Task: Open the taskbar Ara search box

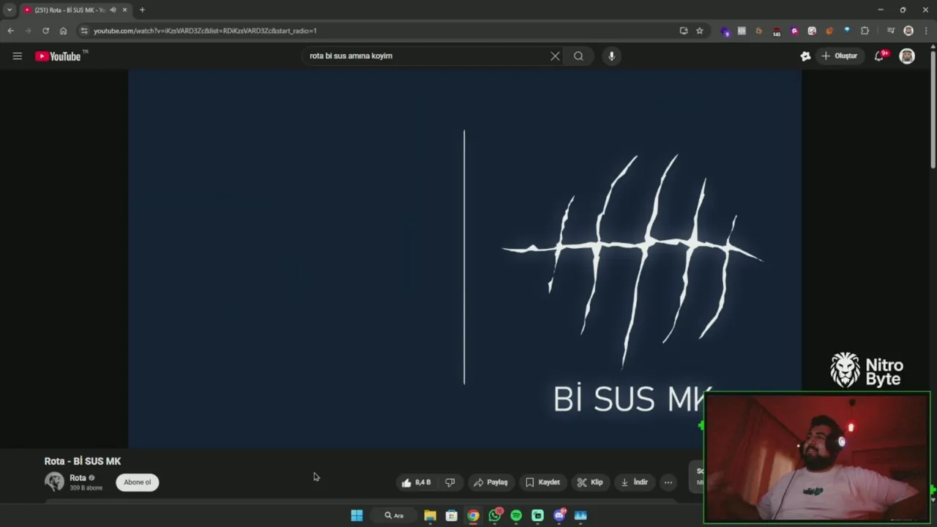Action: pyautogui.click(x=394, y=515)
